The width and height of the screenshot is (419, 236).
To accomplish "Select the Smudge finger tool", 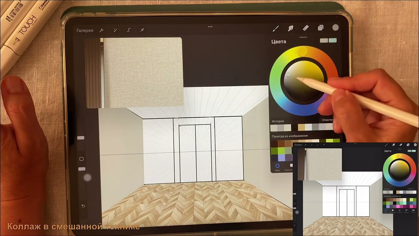I will [290, 28].
